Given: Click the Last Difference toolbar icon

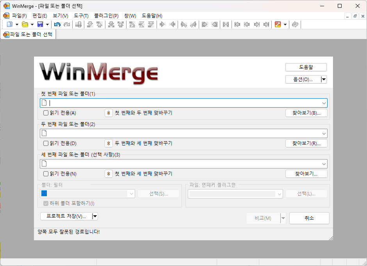Looking at the screenshot, I should coord(151,24).
